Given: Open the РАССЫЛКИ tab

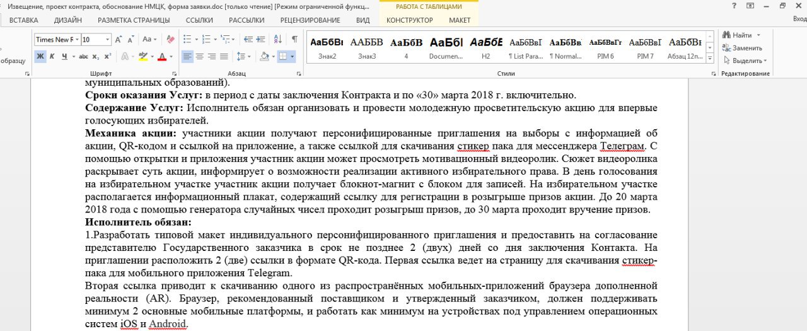Looking at the screenshot, I should [247, 20].
